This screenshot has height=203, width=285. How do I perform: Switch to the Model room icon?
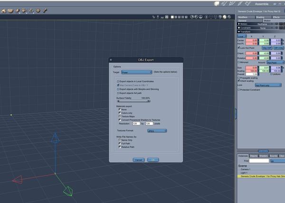point(224,4)
